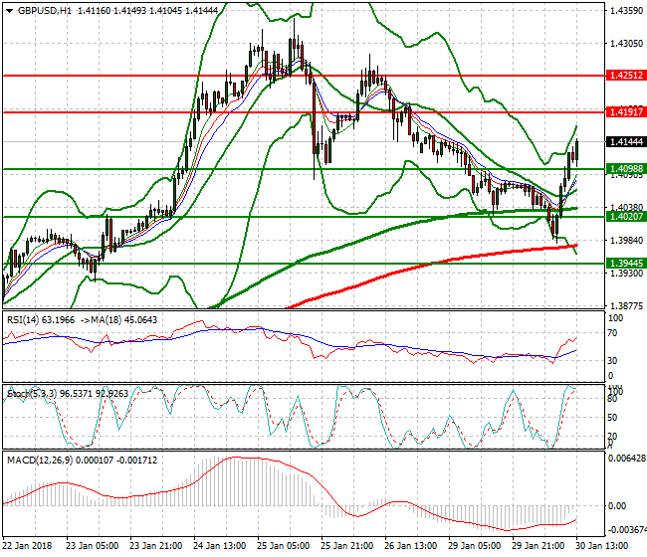Screen dimensions: 647x557
Task: Click the dropdown triangle beside GBPUSD,H1
Action: click(x=10, y=11)
